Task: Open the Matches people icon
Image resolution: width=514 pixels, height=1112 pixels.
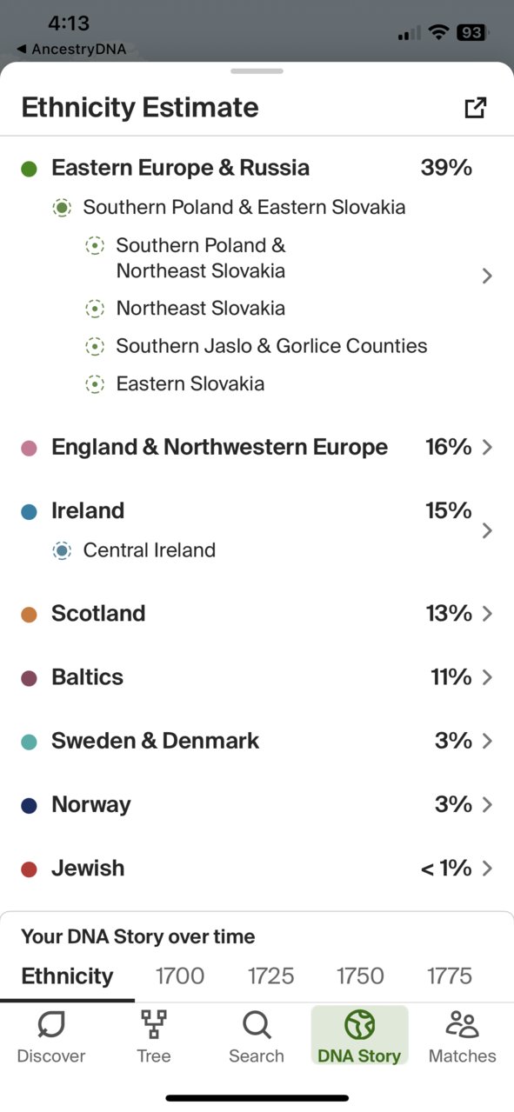Action: [x=462, y=1026]
